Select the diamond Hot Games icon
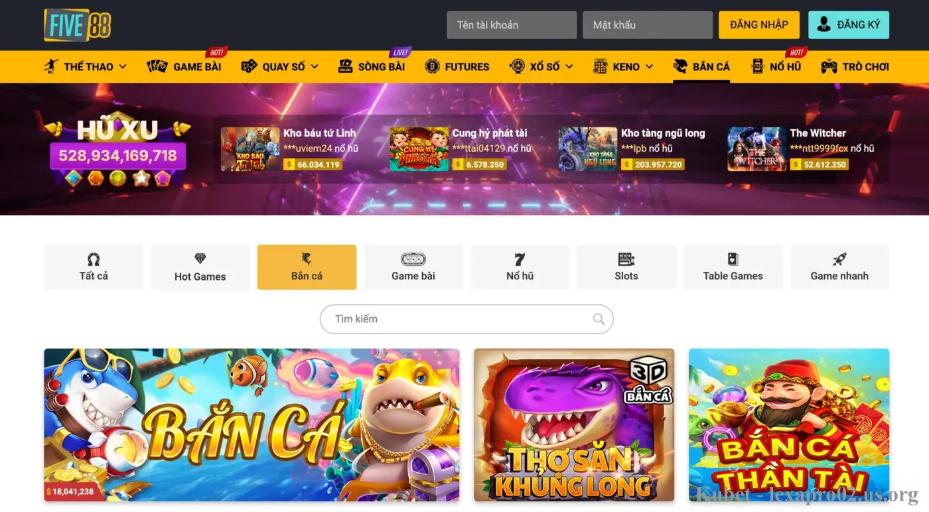The height and width of the screenshot is (512, 929). pyautogui.click(x=200, y=259)
